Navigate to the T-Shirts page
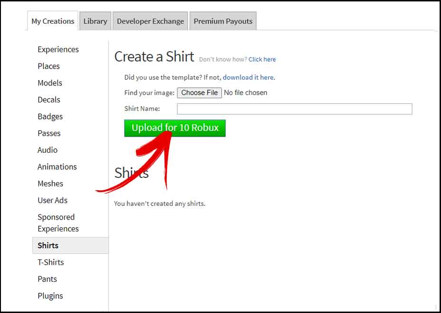 [x=50, y=262]
